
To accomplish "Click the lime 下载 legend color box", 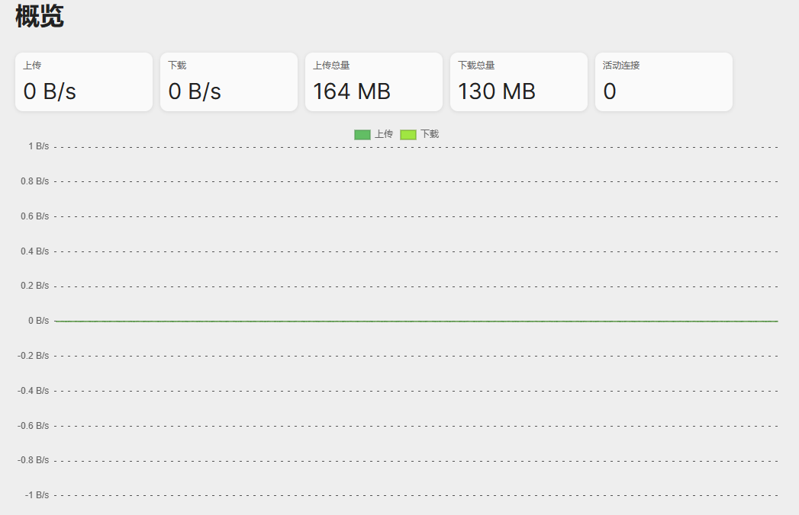I will (408, 134).
